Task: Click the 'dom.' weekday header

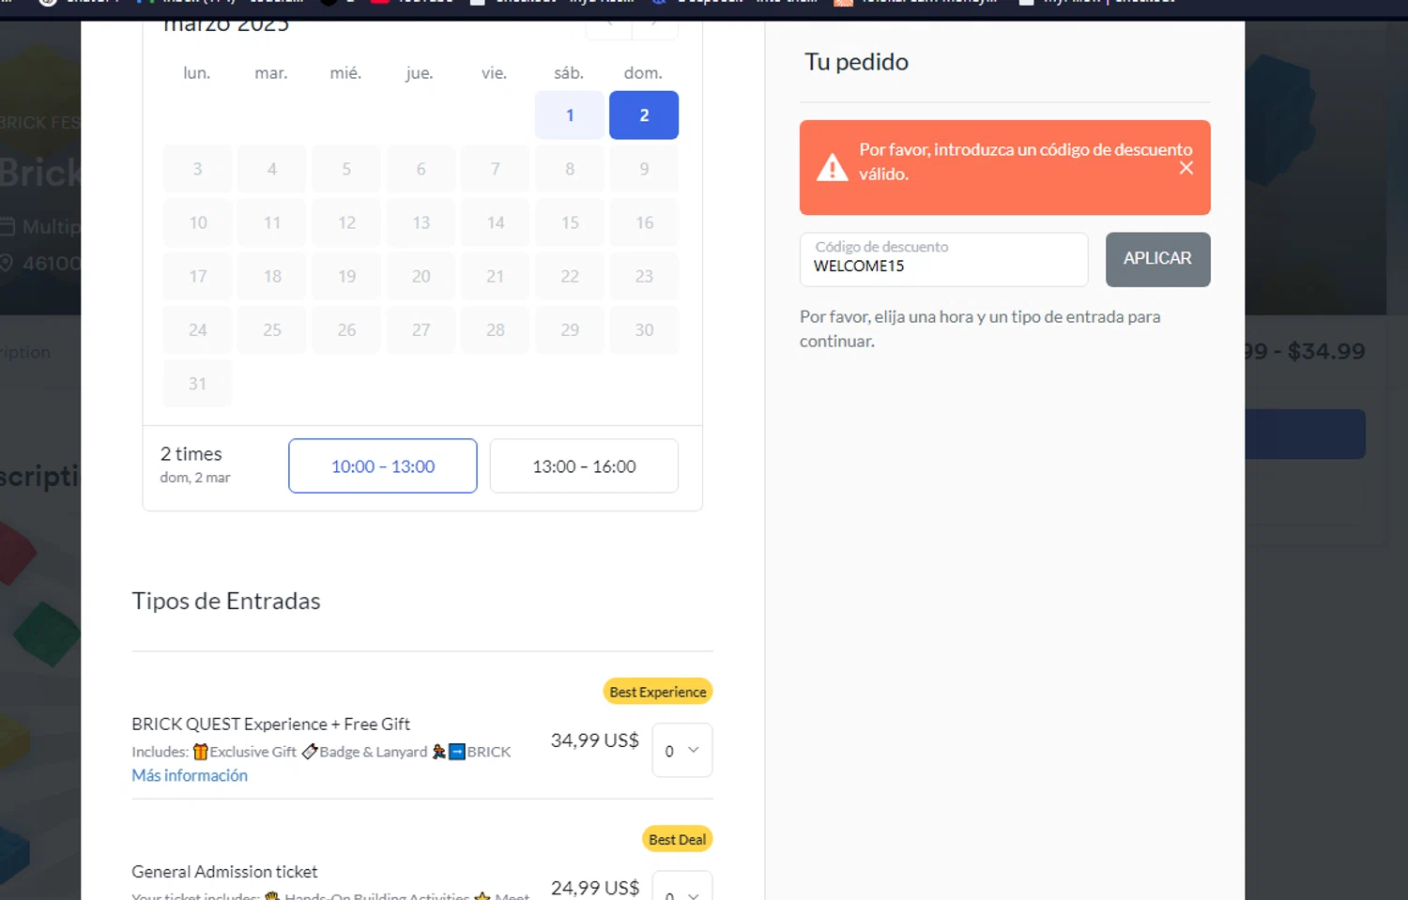Action: (643, 73)
